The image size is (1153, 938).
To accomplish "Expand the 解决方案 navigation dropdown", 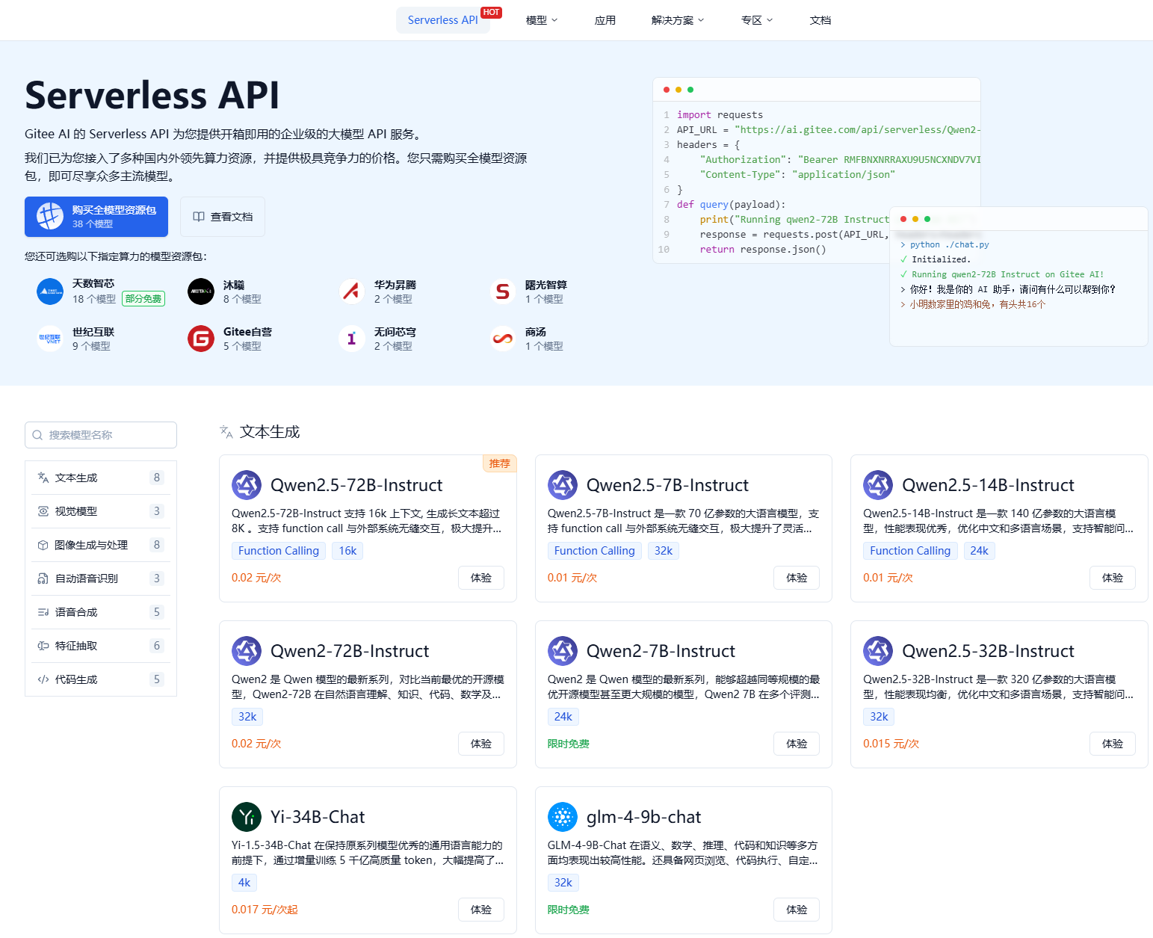I will tap(678, 20).
